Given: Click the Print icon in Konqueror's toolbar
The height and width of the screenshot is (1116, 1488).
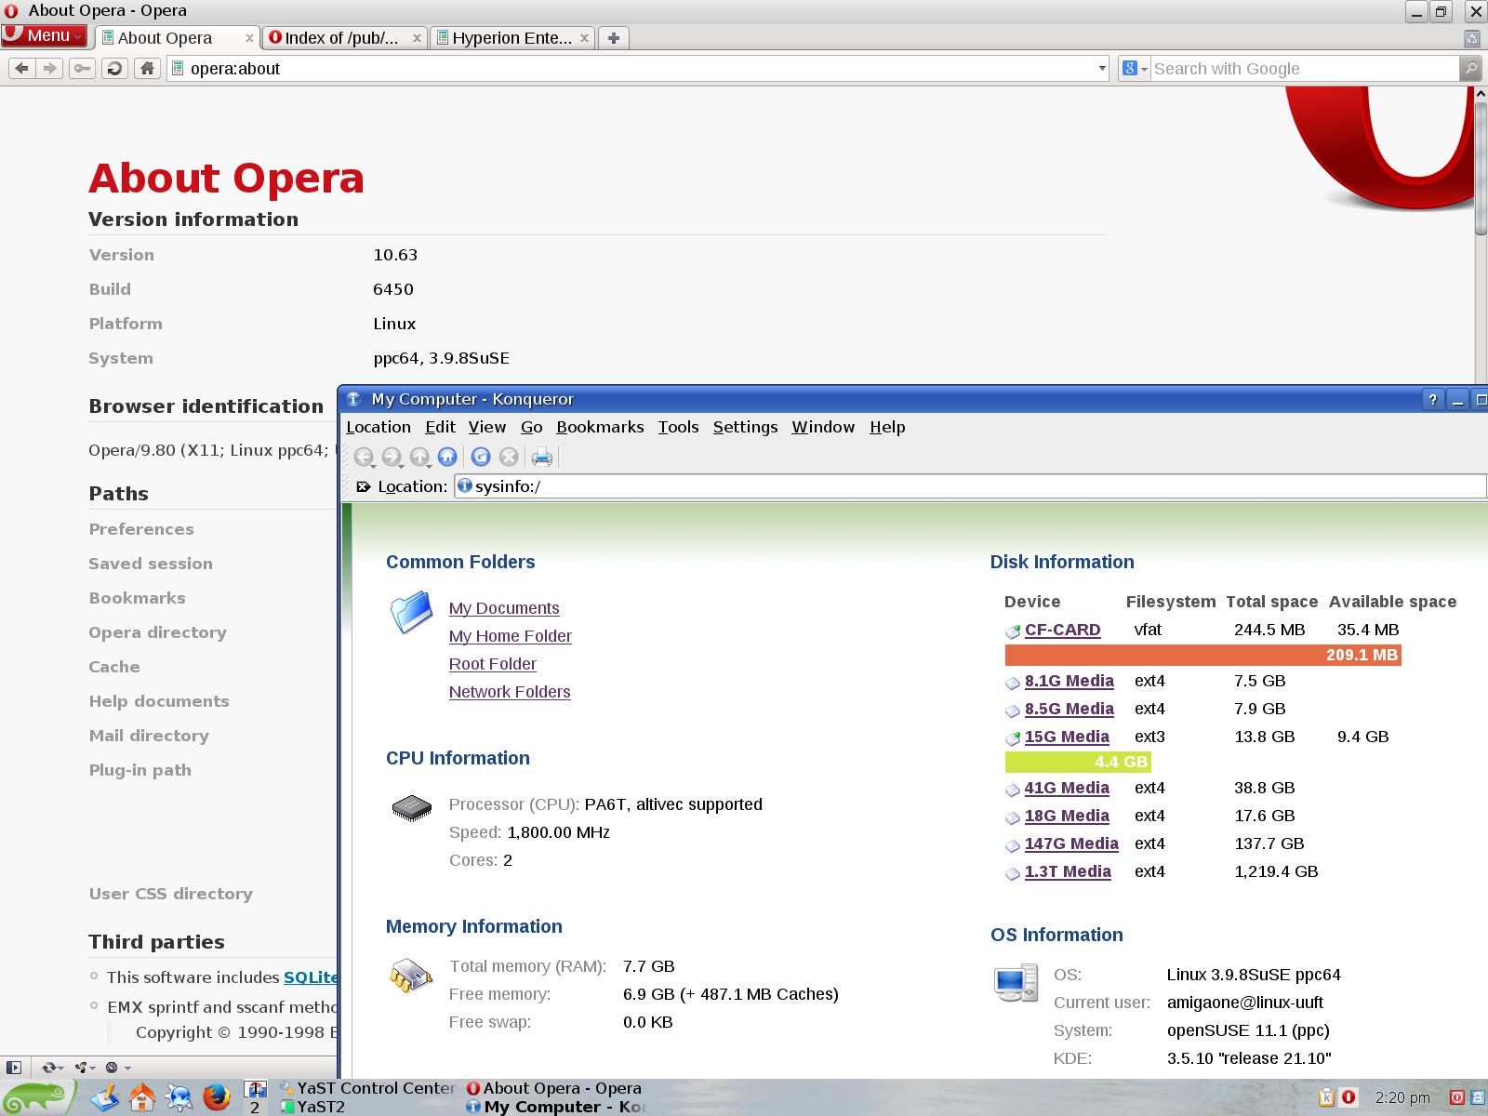Looking at the screenshot, I should (x=541, y=457).
